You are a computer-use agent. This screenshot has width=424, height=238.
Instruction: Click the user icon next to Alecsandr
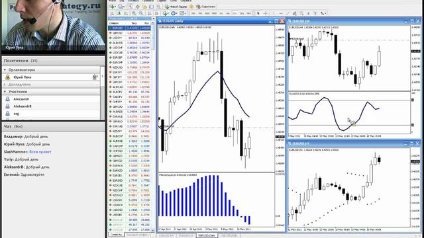(x=7, y=99)
